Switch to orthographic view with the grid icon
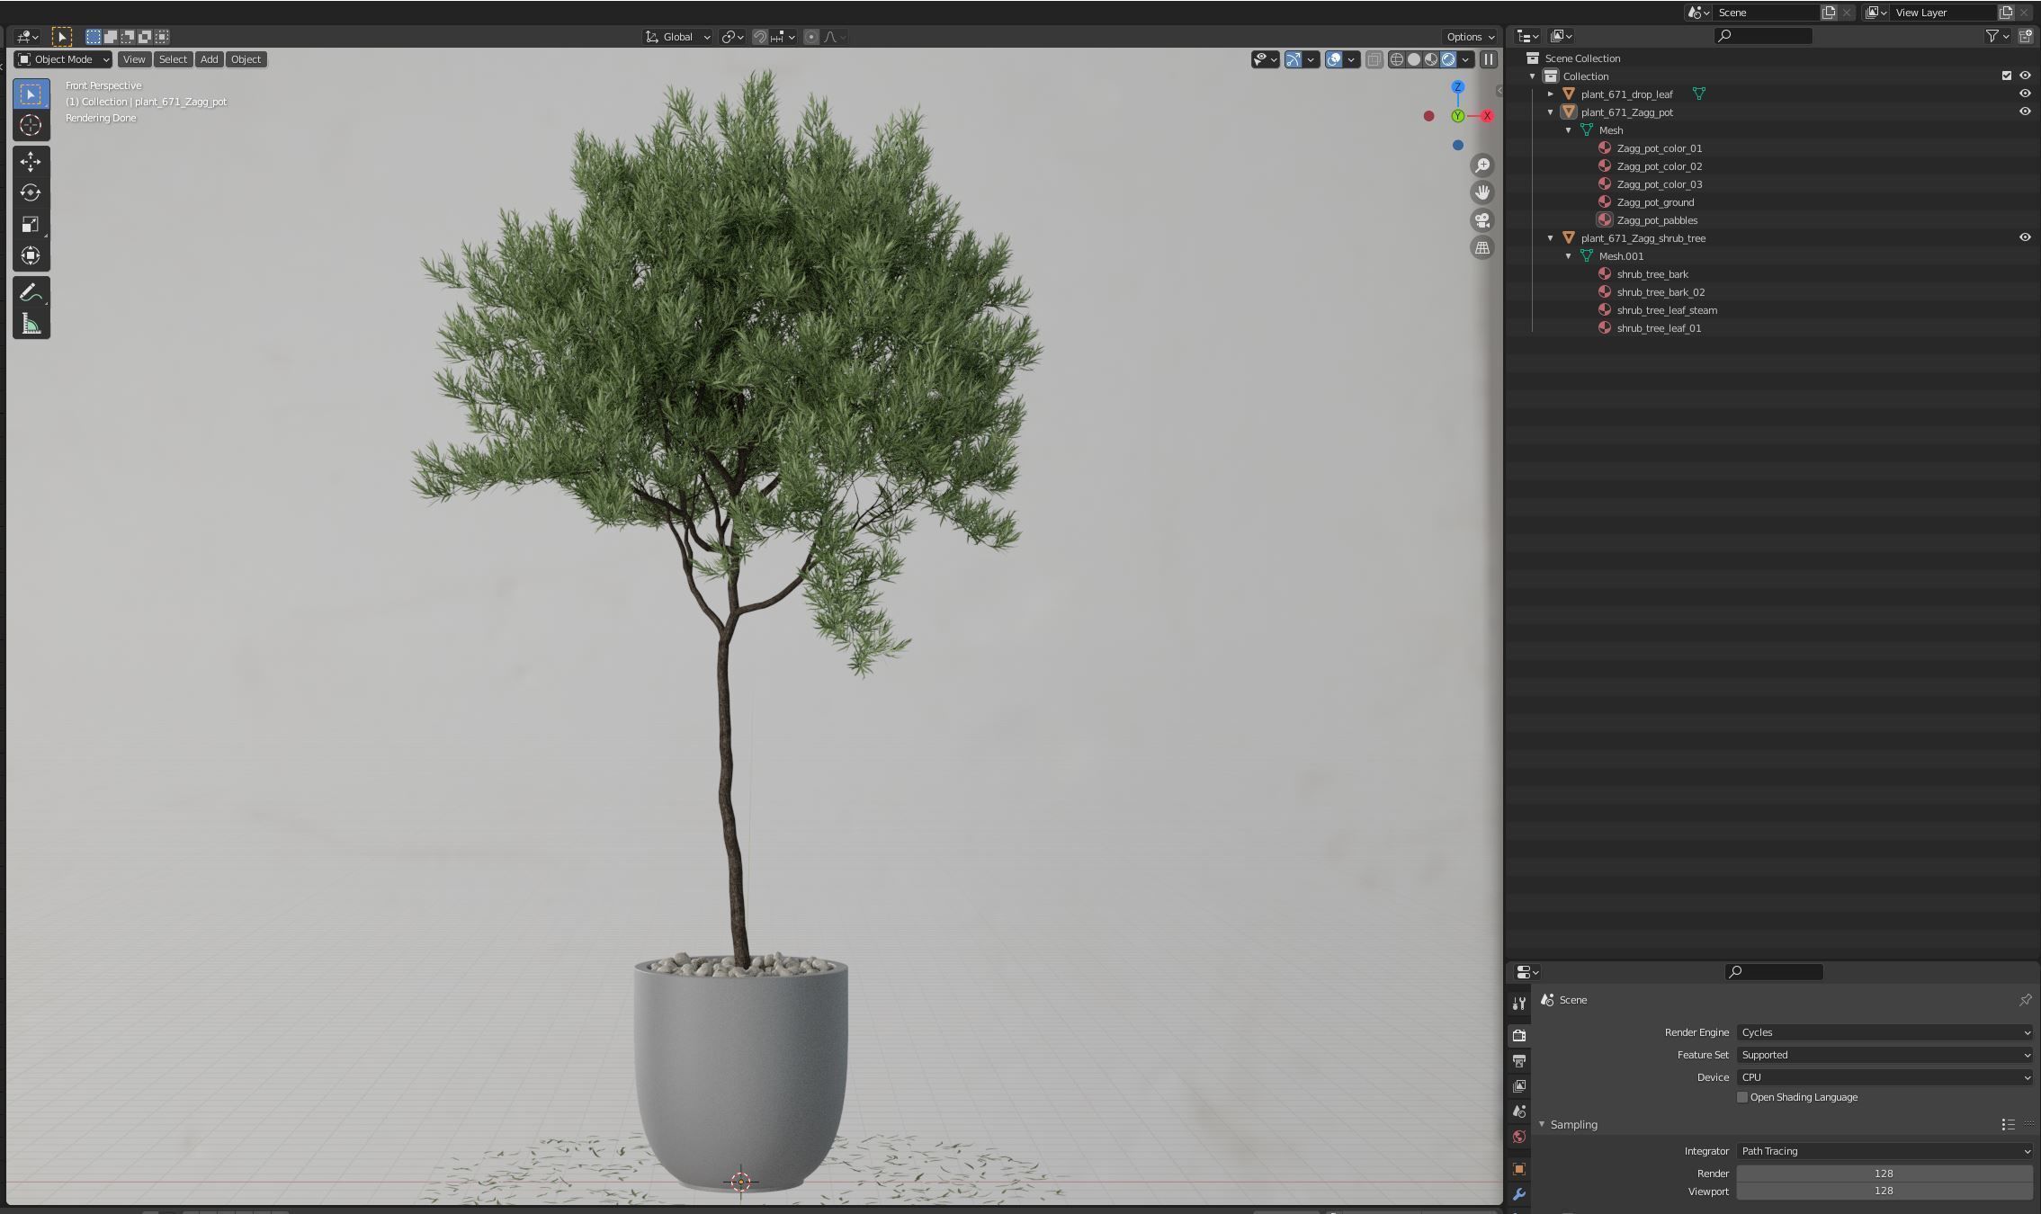2041x1214 pixels. [1482, 248]
